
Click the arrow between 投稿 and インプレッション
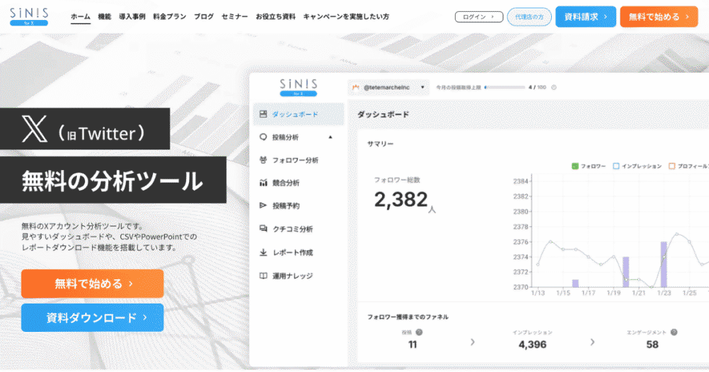472,342
